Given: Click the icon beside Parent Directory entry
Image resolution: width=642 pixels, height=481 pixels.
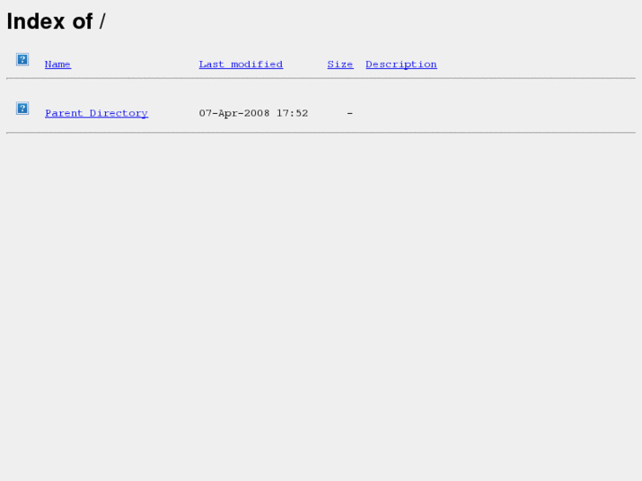Looking at the screenshot, I should point(23,108).
